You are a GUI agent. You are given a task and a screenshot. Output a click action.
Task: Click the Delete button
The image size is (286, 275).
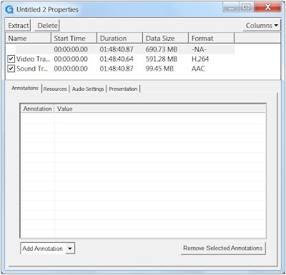click(x=47, y=26)
